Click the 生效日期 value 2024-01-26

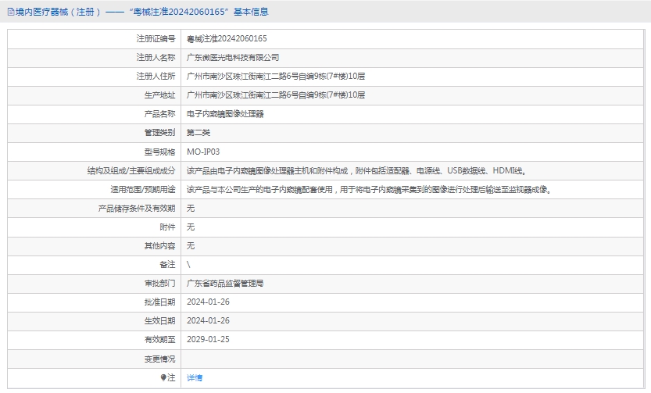208,320
